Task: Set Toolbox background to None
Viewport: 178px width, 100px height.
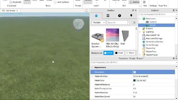Action: point(130,53)
